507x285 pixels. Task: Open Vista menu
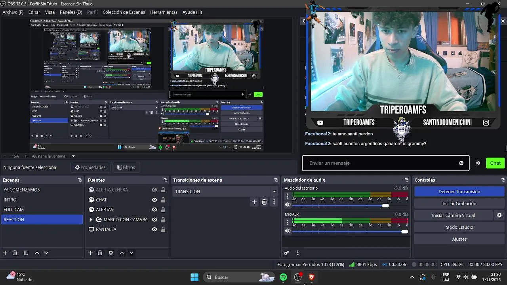click(x=50, y=12)
